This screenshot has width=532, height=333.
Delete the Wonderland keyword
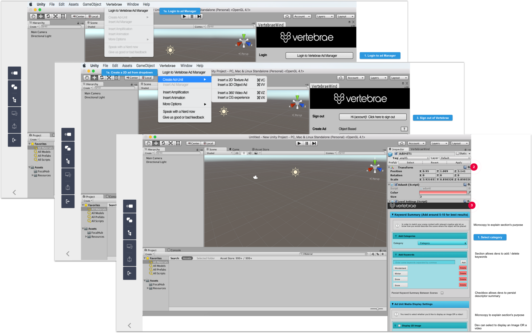point(463,268)
